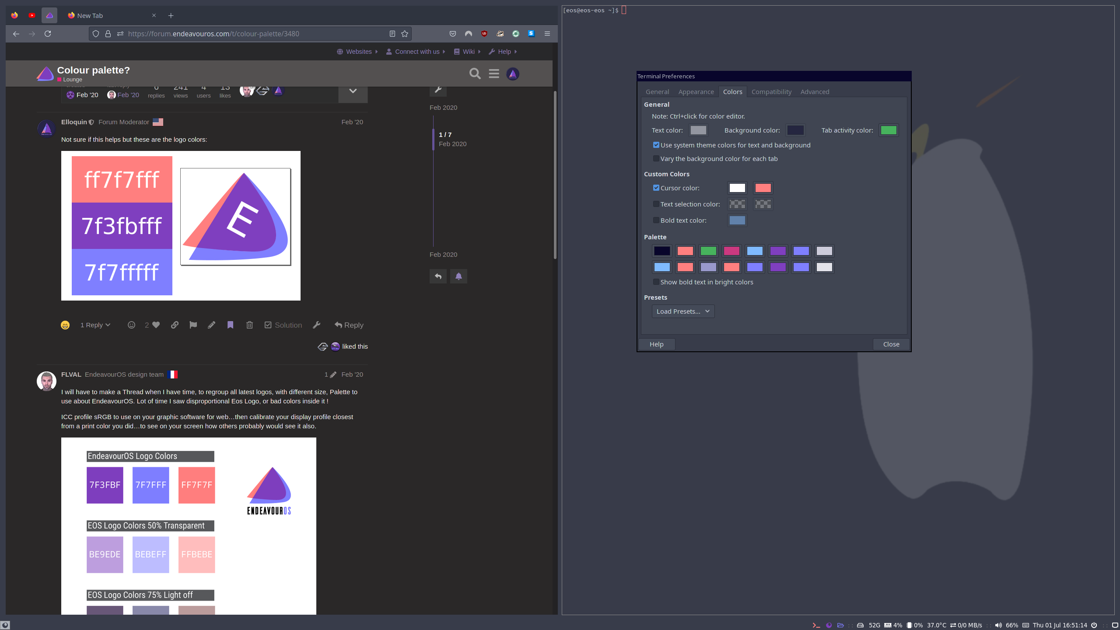This screenshot has width=1120, height=630.
Task: Click the wrench/admin icon on Elloquin's post
Action: click(x=316, y=325)
